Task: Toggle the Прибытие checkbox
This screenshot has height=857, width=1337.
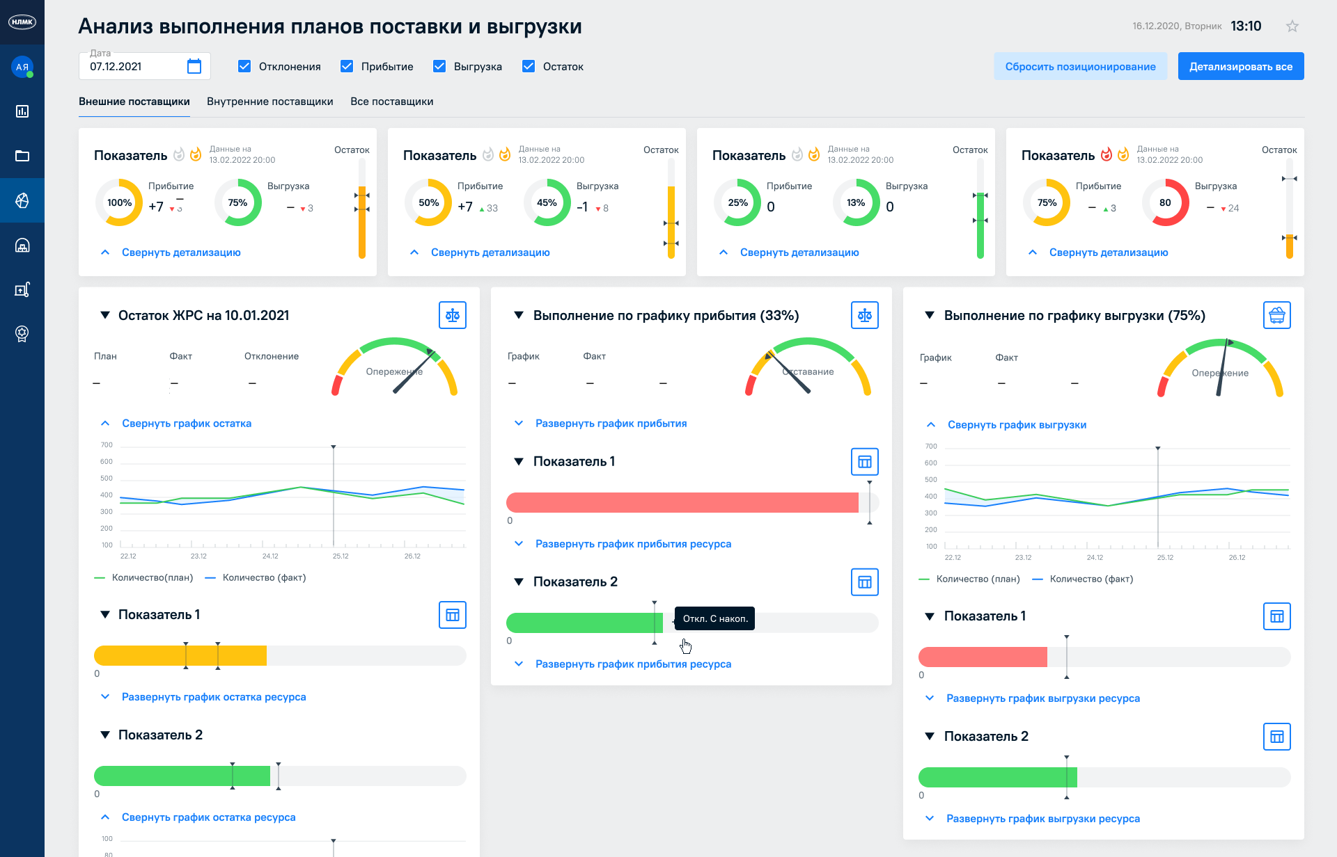Action: [x=347, y=66]
